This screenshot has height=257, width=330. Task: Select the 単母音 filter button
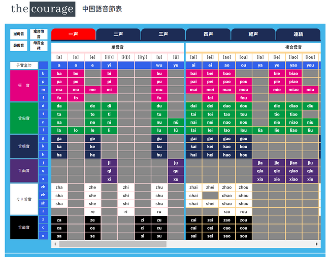tap(19, 34)
